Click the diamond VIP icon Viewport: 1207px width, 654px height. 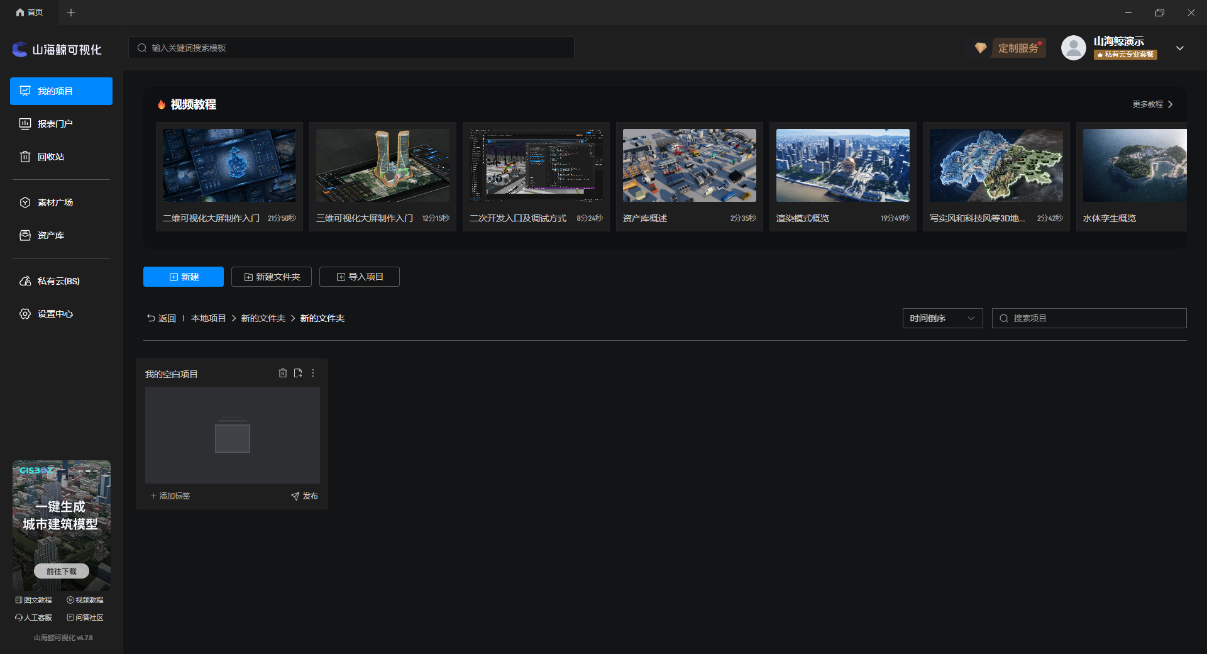pyautogui.click(x=980, y=48)
